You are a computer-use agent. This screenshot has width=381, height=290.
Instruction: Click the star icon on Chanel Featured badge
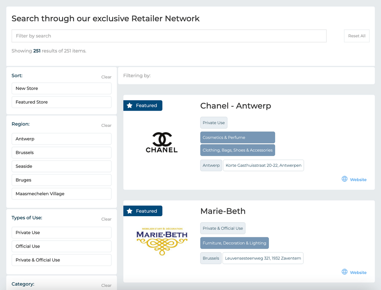coord(129,106)
